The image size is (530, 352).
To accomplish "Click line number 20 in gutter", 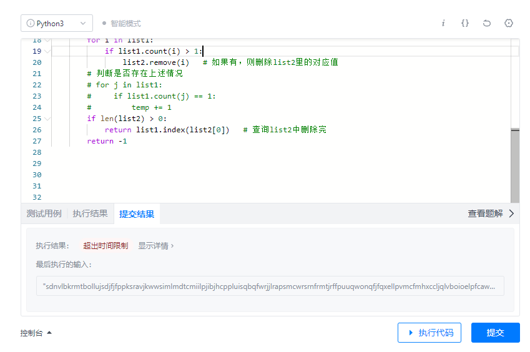I will pyautogui.click(x=37, y=62).
